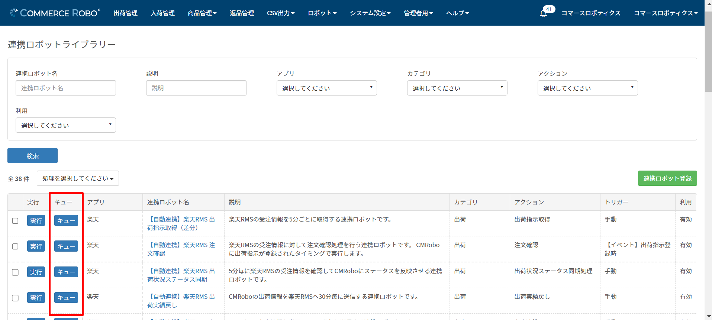Screen dimensions: 712x320
Task: Click the 全 38 件 count text
Action: [x=19, y=179]
